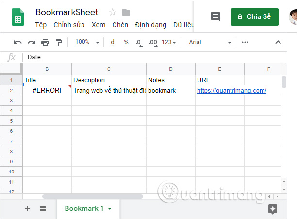Screen dimensions: 297x219
Task: Click the move to folder icon
Action: click(x=126, y=12)
